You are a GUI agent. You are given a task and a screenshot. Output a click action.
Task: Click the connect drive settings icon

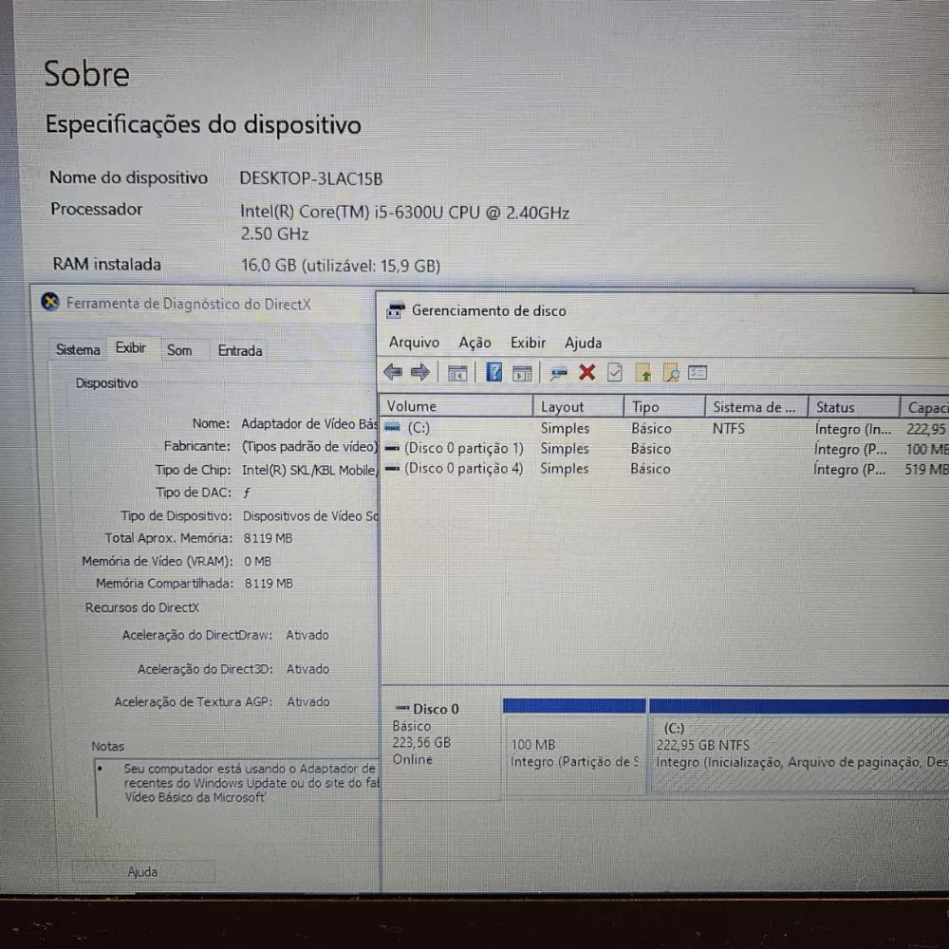click(558, 373)
